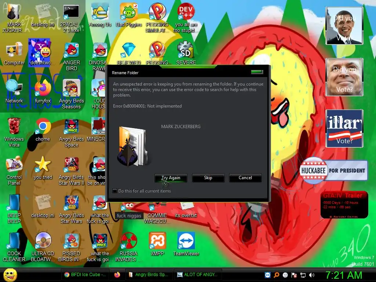Select the 'its over.txt' file
This screenshot has width=376, height=282.
point(186,210)
